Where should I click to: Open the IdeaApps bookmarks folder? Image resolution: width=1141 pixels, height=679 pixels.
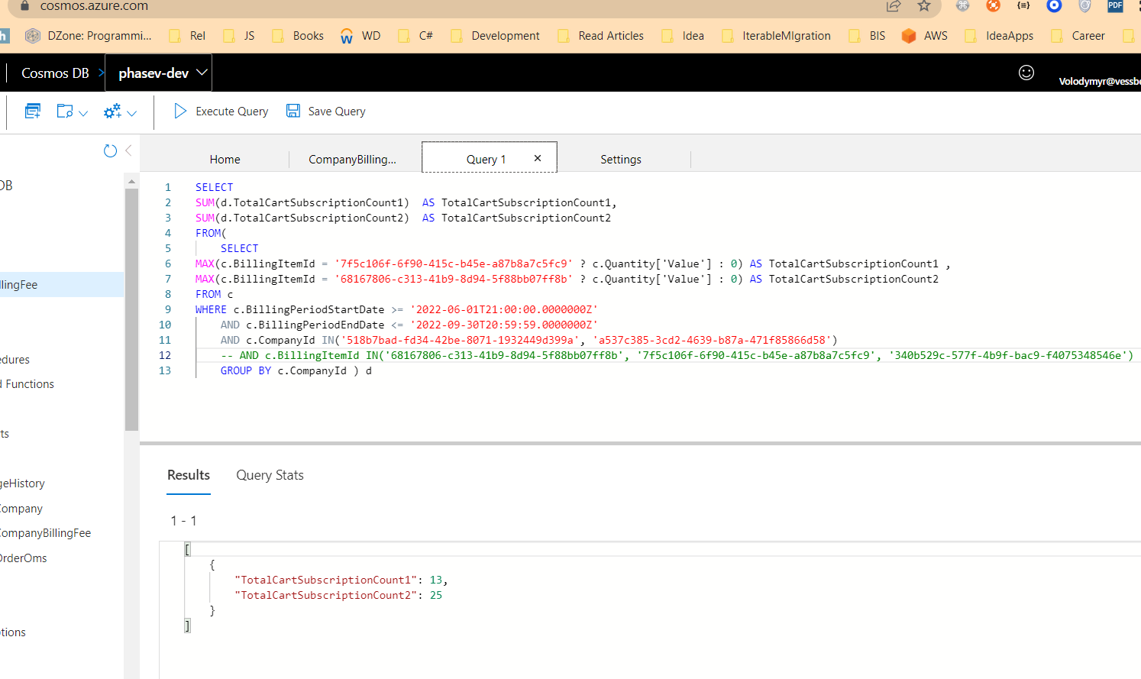(x=999, y=36)
